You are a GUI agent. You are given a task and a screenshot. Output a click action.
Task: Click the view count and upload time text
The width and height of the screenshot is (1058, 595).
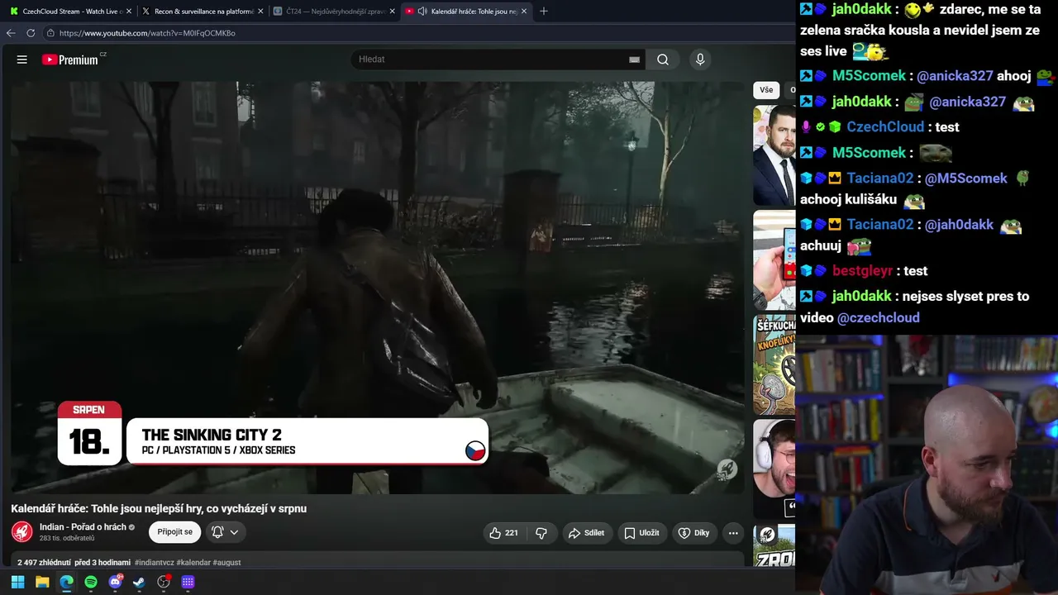[74, 563]
